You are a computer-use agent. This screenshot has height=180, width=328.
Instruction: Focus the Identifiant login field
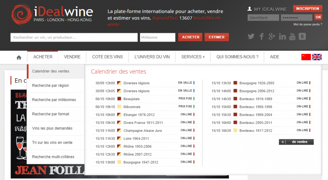click(x=263, y=18)
